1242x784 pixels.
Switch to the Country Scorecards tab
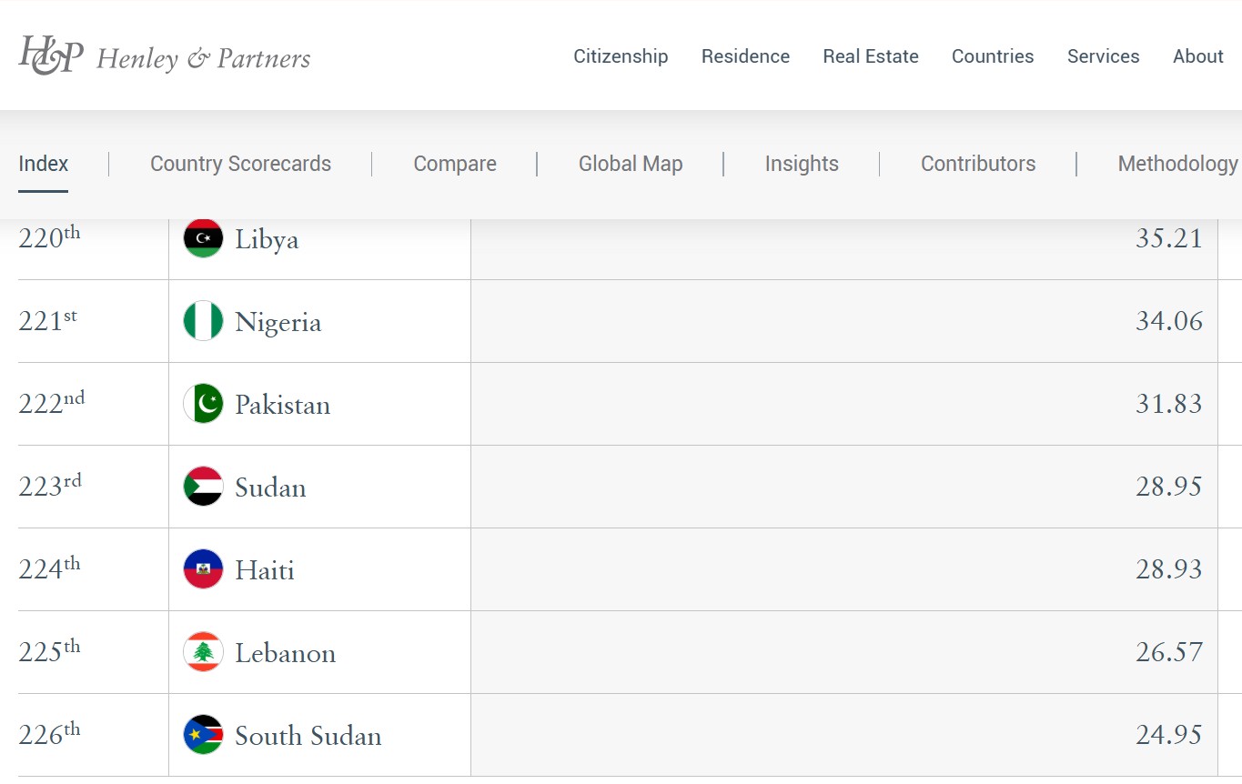click(240, 164)
